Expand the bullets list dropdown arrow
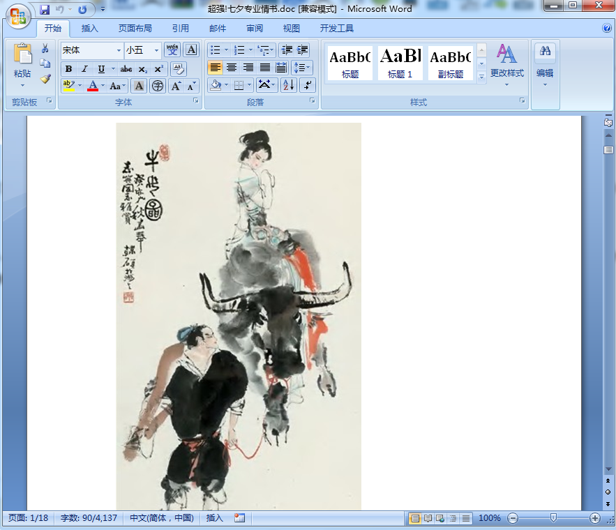The width and height of the screenshot is (616, 530). (226, 50)
